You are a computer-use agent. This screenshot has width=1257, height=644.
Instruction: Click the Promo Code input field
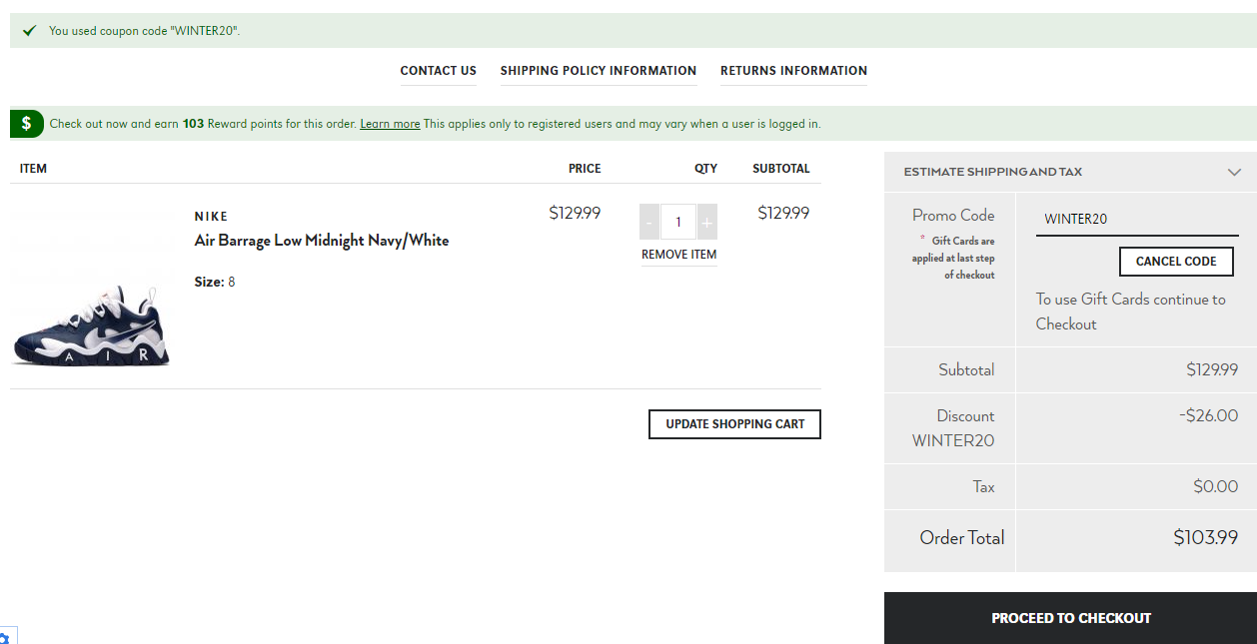coord(1137,220)
